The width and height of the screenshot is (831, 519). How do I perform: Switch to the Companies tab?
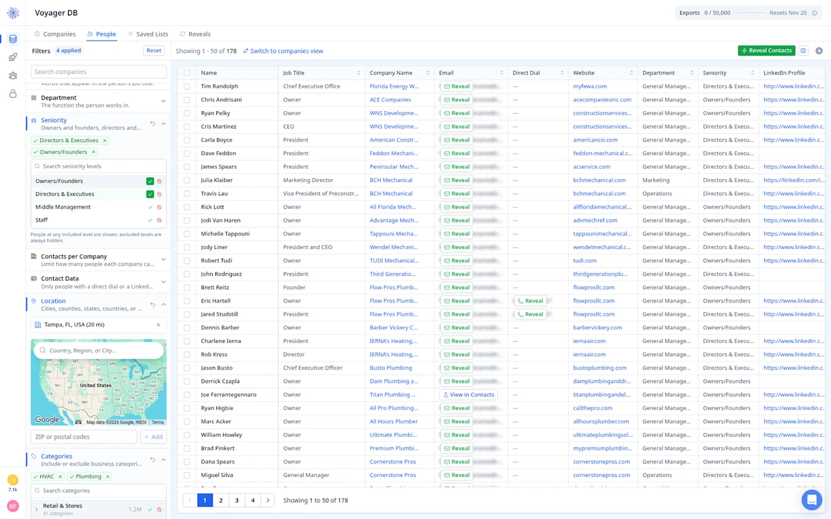coord(55,34)
